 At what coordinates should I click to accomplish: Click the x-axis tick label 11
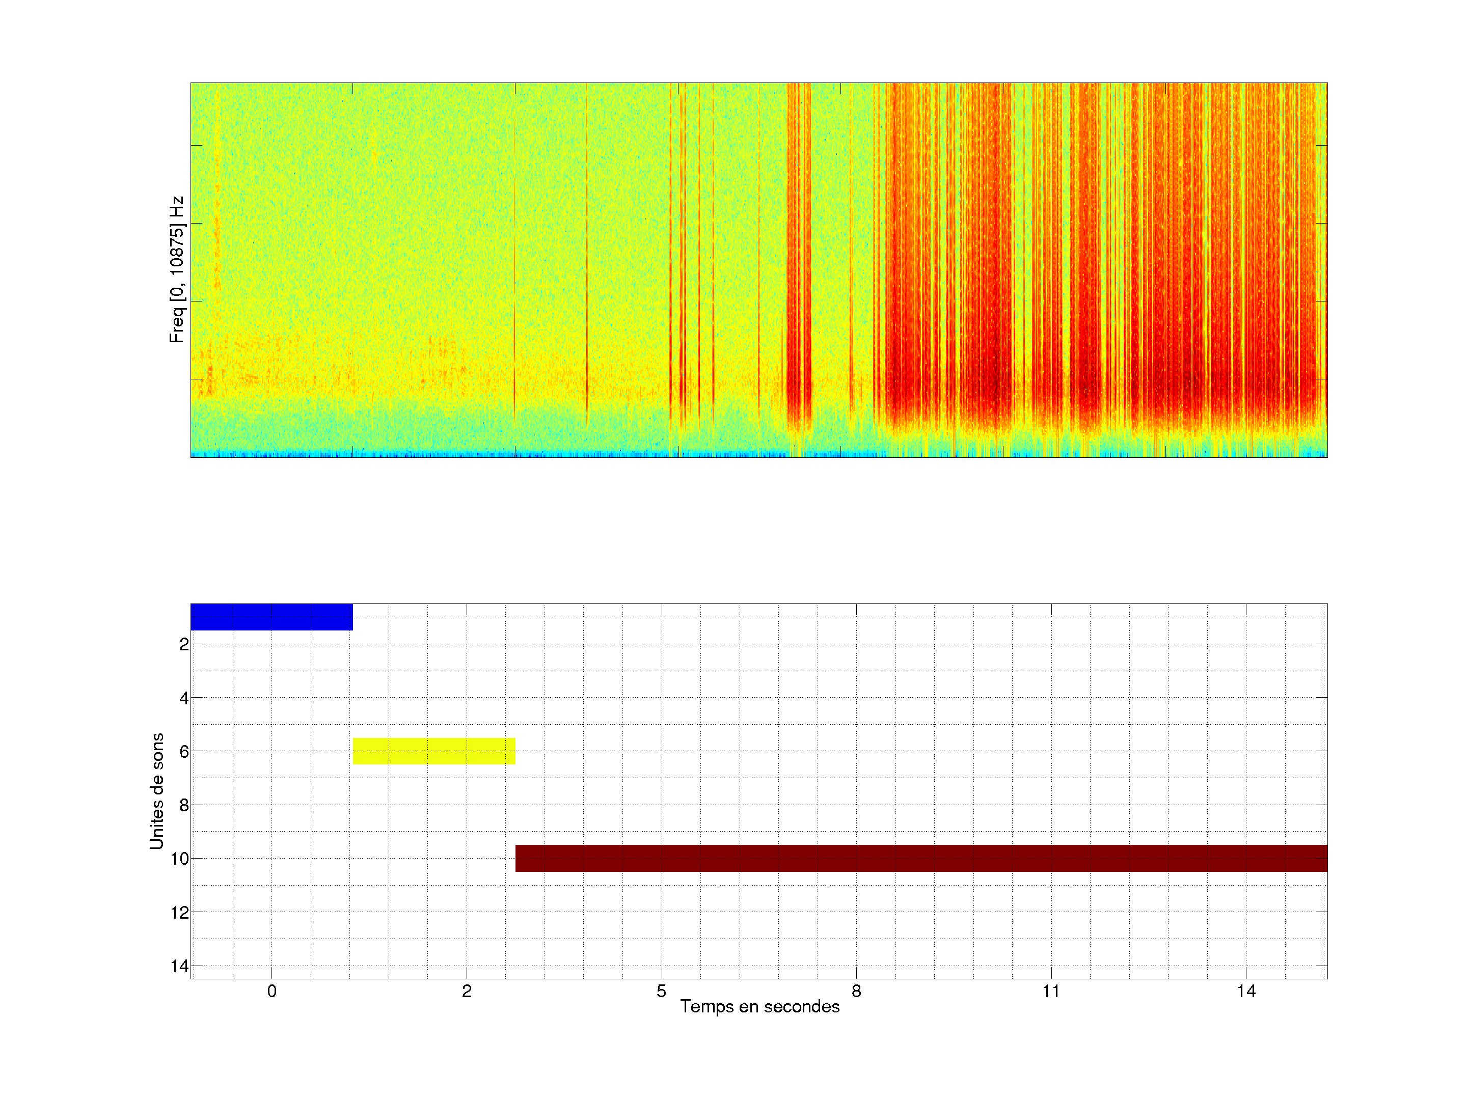pyautogui.click(x=1050, y=991)
